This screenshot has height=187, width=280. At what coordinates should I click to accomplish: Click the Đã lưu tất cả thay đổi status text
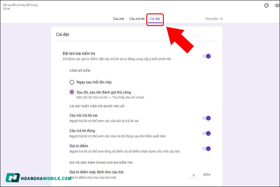20,7
